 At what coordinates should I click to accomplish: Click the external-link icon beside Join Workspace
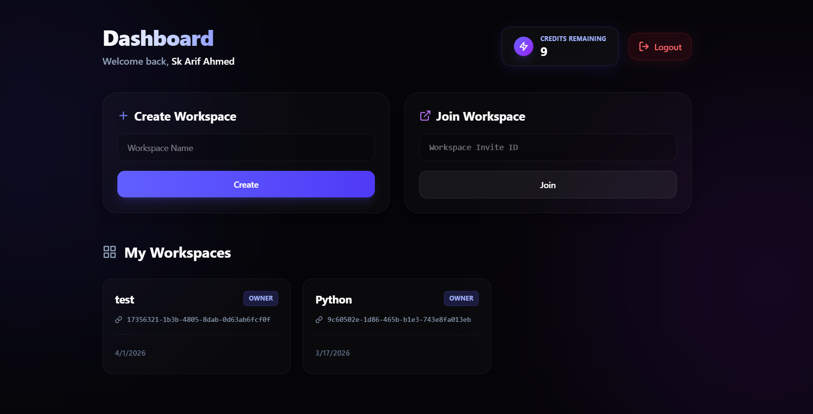[x=425, y=116]
